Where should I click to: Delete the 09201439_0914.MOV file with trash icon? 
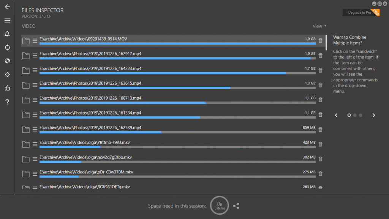pyautogui.click(x=320, y=41)
